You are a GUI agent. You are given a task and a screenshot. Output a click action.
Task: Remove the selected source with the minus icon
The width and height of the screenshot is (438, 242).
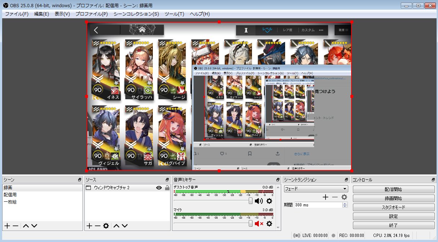pyautogui.click(x=97, y=226)
